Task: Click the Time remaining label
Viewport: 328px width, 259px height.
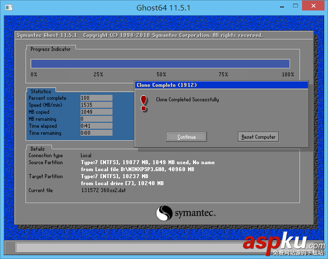Action: [x=45, y=133]
